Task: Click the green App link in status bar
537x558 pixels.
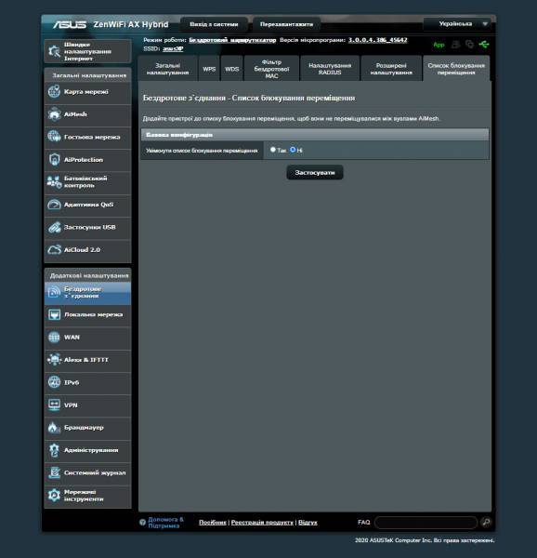Action: 439,45
